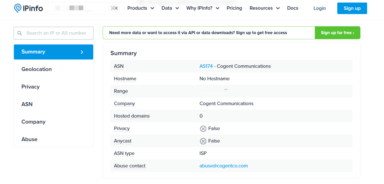Go to the Pricing page
The height and width of the screenshot is (184, 384).
tap(234, 8)
